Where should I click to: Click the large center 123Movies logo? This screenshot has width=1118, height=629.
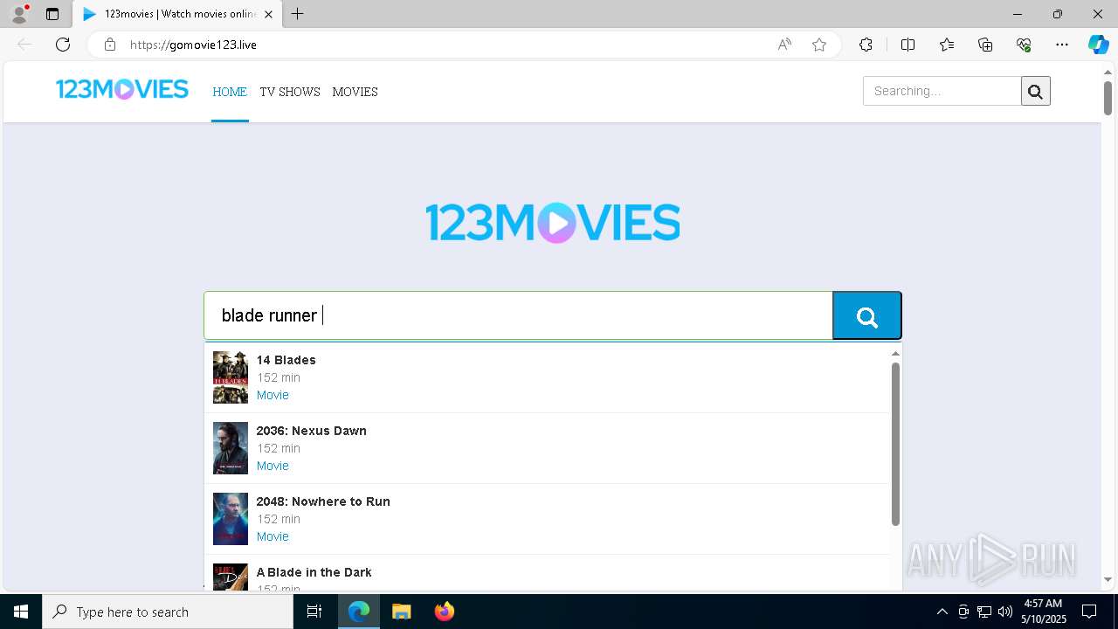553,223
